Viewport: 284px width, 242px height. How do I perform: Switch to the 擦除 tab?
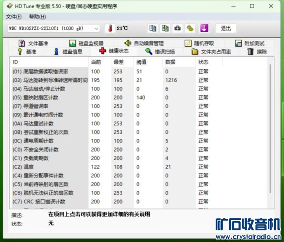pyautogui.click(x=257, y=52)
